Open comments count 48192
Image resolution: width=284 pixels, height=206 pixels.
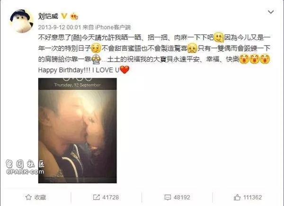[182, 197]
